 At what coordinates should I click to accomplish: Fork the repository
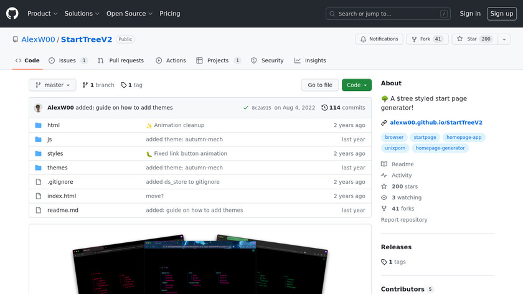(x=426, y=39)
